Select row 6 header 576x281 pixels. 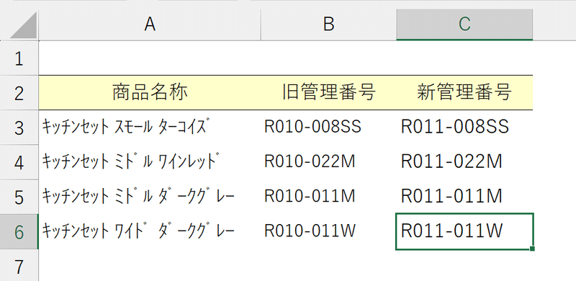click(19, 232)
